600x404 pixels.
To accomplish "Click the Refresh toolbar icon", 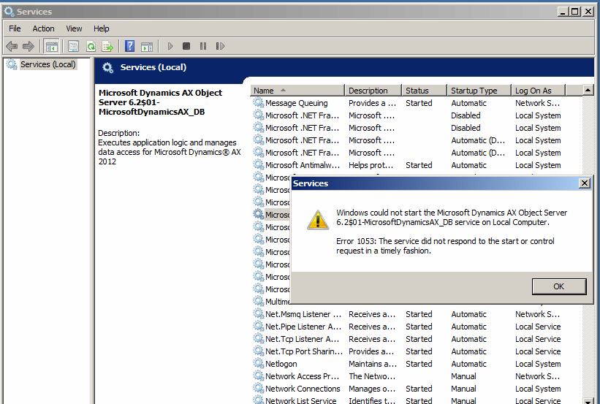I will tap(91, 46).
